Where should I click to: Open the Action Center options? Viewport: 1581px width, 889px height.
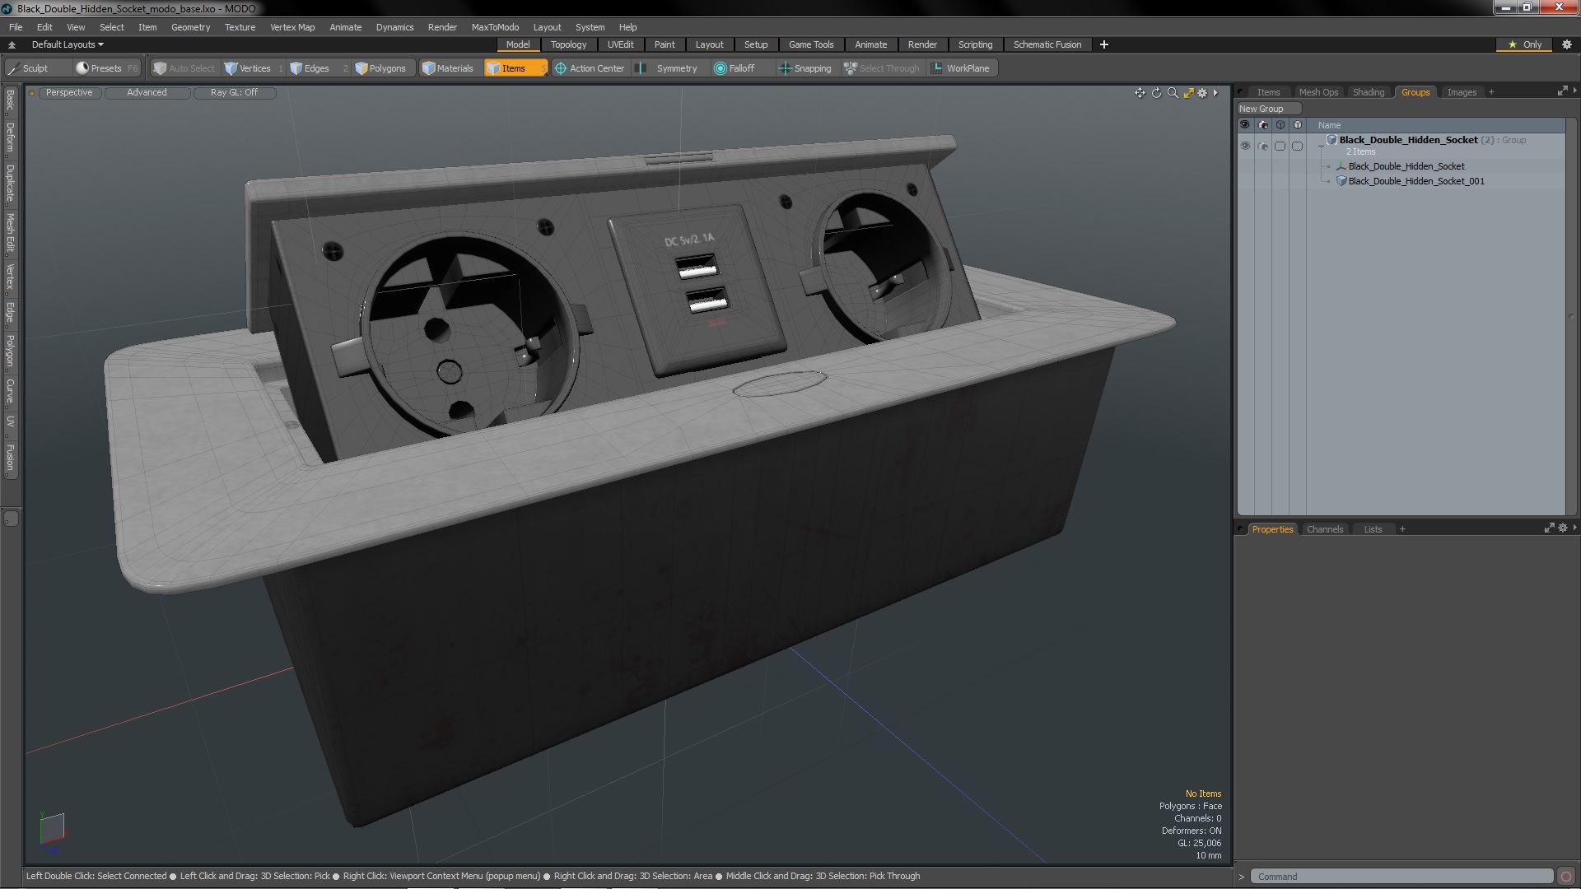coord(590,68)
